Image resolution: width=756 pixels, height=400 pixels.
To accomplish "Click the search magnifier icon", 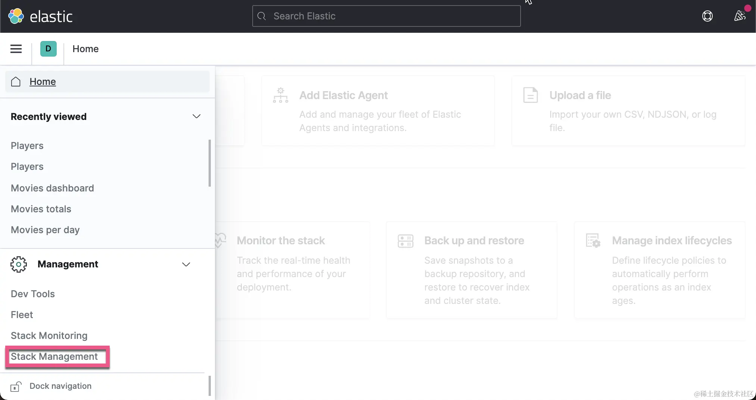I will [x=262, y=16].
